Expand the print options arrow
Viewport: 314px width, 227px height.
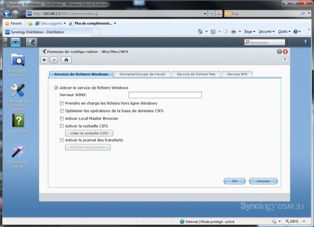(240, 32)
